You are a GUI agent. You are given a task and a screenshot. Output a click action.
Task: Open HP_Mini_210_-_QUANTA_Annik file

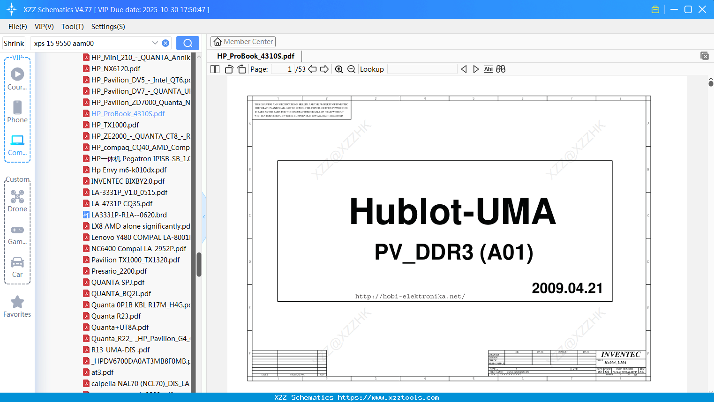click(x=136, y=57)
